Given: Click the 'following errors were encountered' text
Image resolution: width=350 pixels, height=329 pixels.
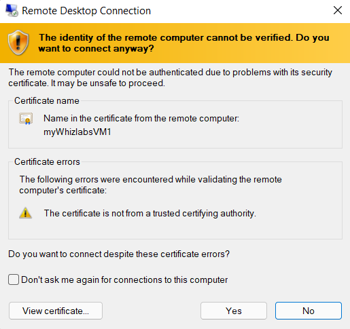Looking at the screenshot, I should (150, 185).
